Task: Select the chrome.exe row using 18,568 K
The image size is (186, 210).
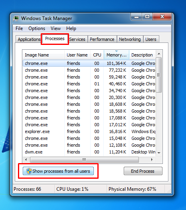Action: click(89, 111)
